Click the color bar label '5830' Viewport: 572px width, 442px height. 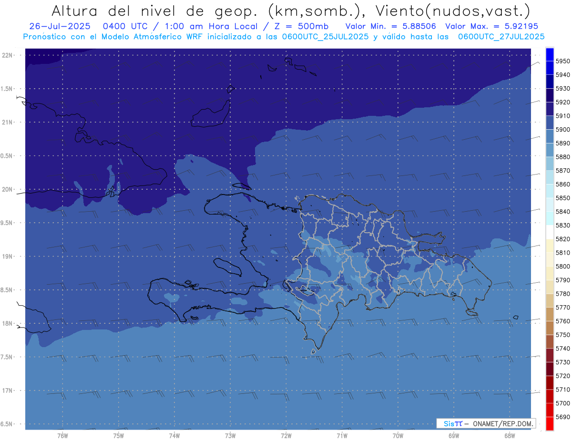point(563,225)
